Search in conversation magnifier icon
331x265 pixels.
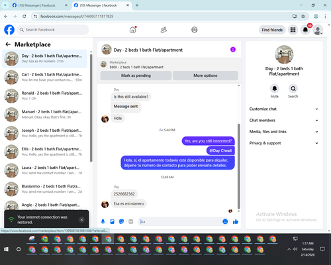pyautogui.click(x=293, y=89)
